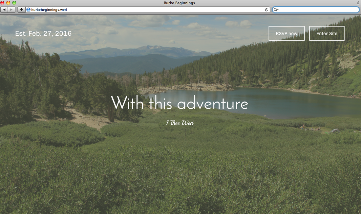Minimize the window with the yellow button
This screenshot has height=214, width=361.
click(x=8, y=3)
